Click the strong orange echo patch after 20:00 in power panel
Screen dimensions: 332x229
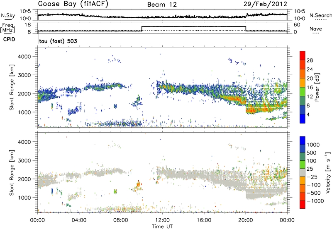[252, 110]
